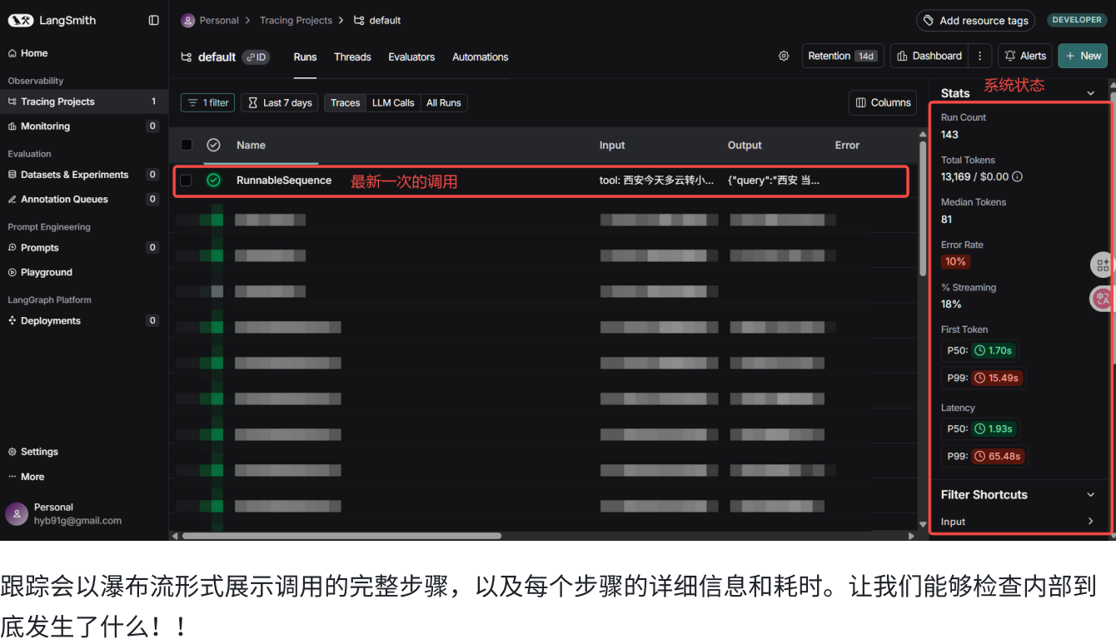Open Retention 14d setting

tap(843, 56)
